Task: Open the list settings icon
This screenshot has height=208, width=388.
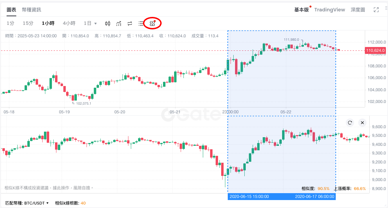Action: tap(141, 23)
